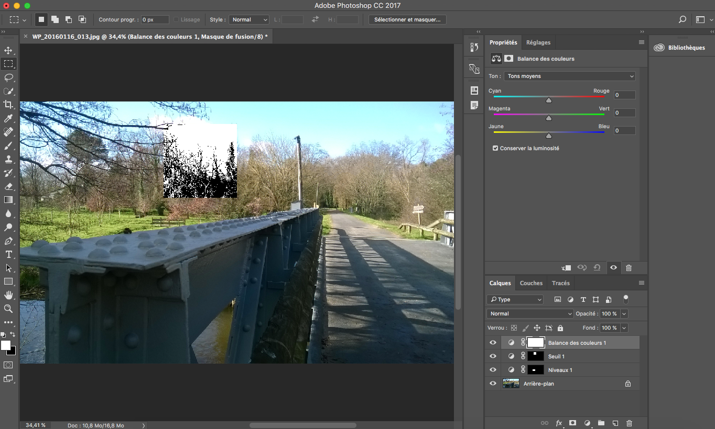Click the Contour progressif input field

pyautogui.click(x=155, y=19)
